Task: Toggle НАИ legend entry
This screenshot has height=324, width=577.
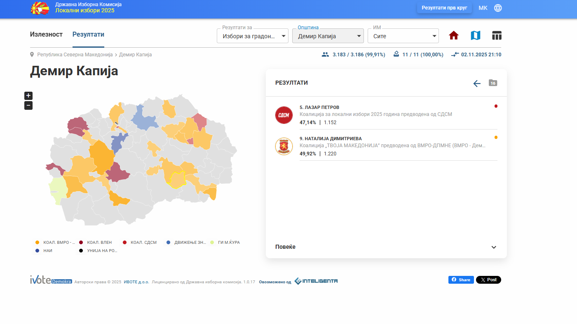Action: [44, 250]
